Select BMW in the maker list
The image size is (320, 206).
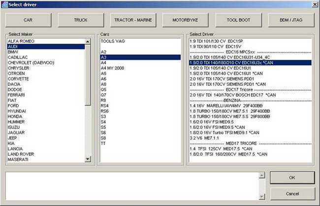tap(13, 51)
